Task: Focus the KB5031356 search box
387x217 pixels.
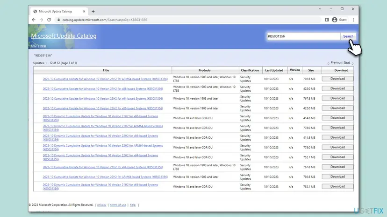Action: pyautogui.click(x=304, y=36)
